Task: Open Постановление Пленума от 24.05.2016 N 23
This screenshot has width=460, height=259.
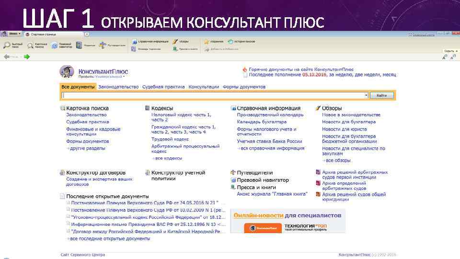Action: (145, 203)
